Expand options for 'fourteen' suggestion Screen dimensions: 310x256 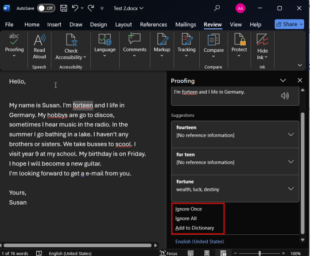(x=291, y=134)
